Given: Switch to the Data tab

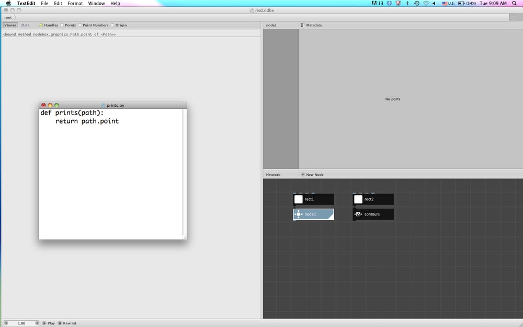Looking at the screenshot, I should point(25,25).
